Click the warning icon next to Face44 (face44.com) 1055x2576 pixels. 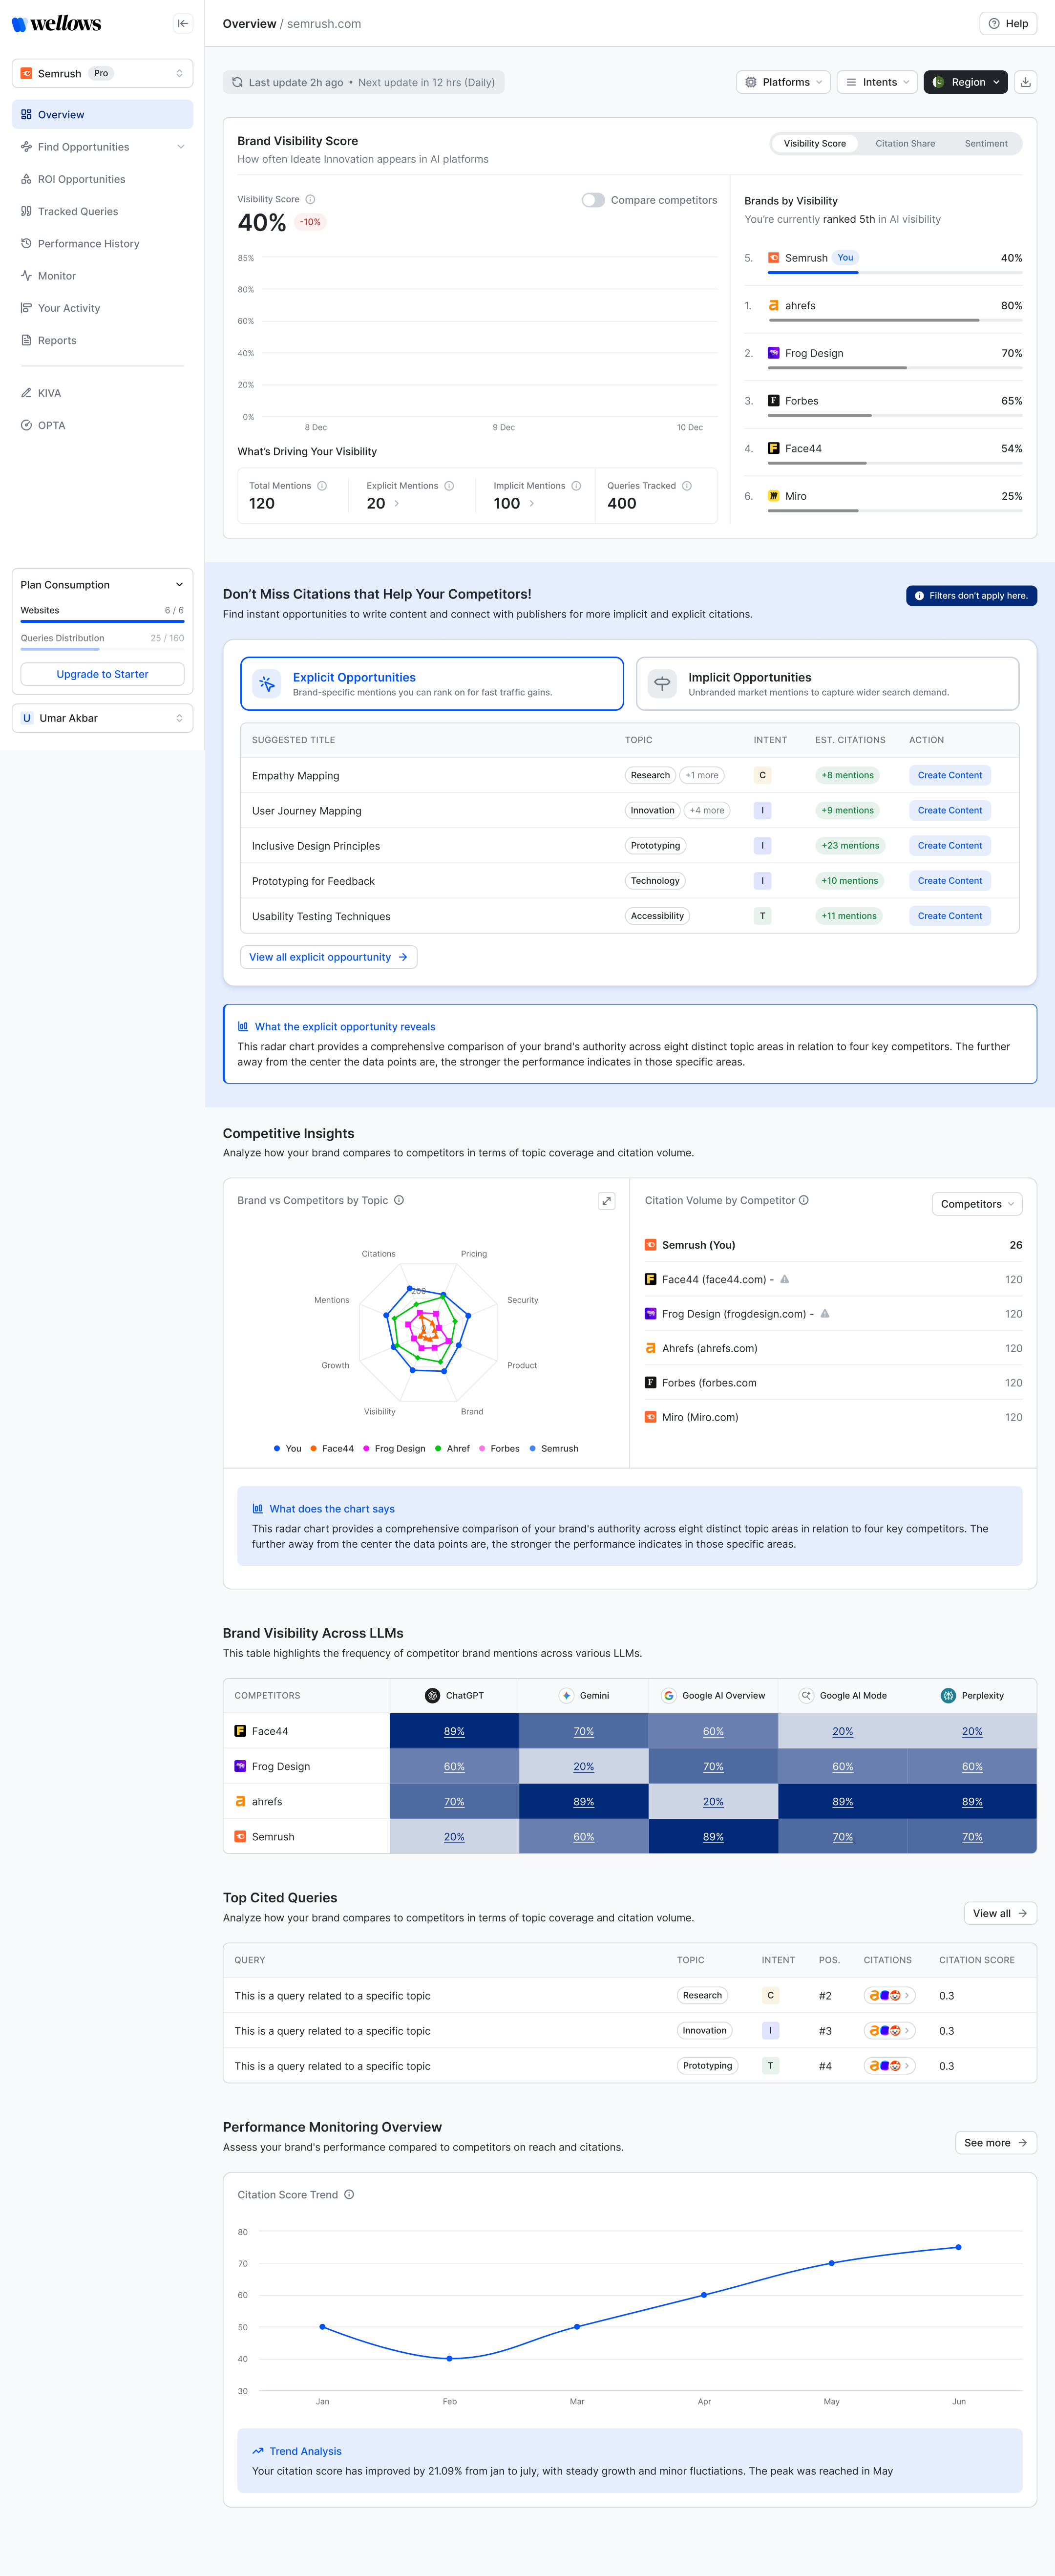pos(784,1279)
